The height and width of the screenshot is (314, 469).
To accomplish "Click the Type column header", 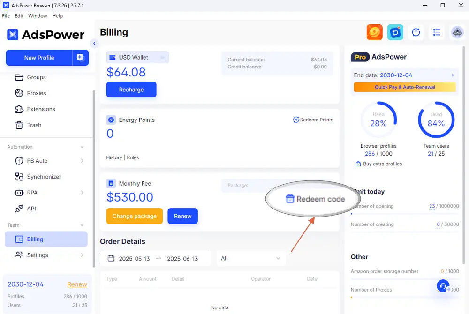I will tap(112, 279).
